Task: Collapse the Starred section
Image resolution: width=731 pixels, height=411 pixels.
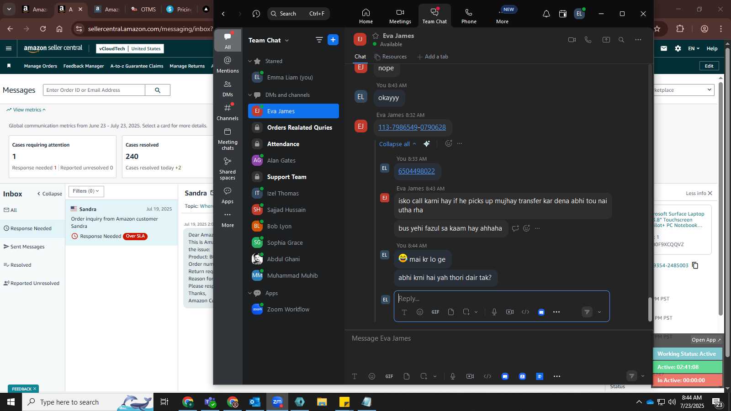Action: point(250,61)
